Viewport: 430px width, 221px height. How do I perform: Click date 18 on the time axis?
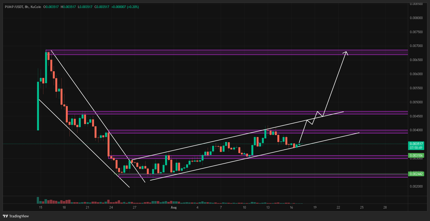tap(64, 207)
